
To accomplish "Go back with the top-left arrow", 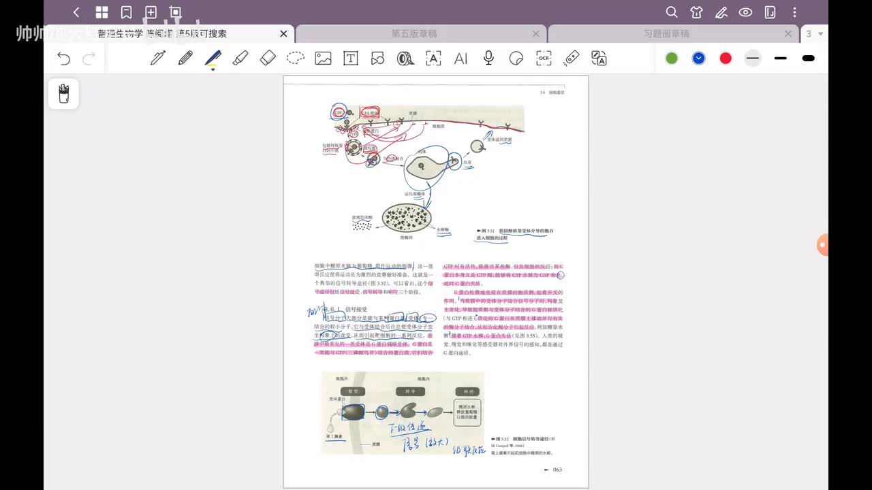I will 76,12.
